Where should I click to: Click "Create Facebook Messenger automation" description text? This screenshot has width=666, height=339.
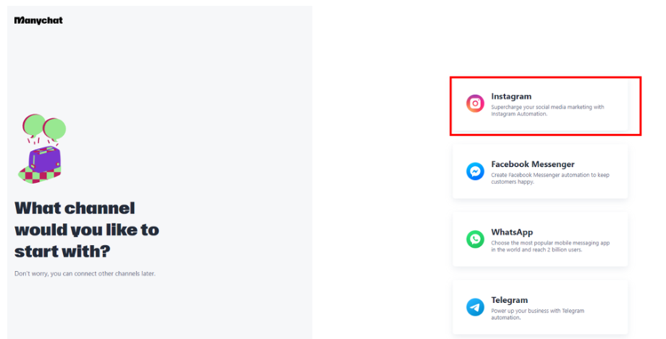550,175
